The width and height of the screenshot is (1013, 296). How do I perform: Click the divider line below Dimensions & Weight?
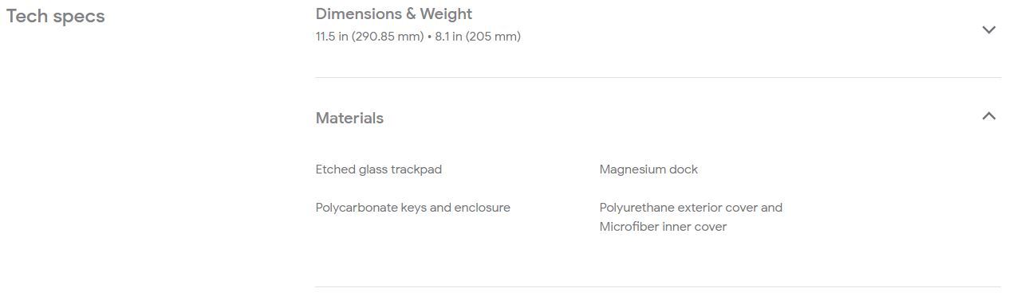[x=658, y=77]
